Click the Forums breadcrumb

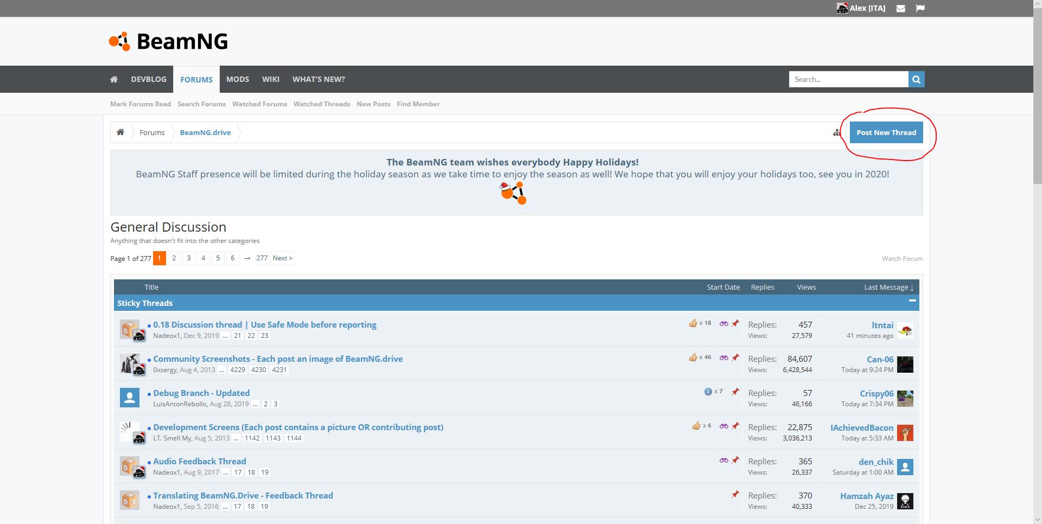click(152, 132)
